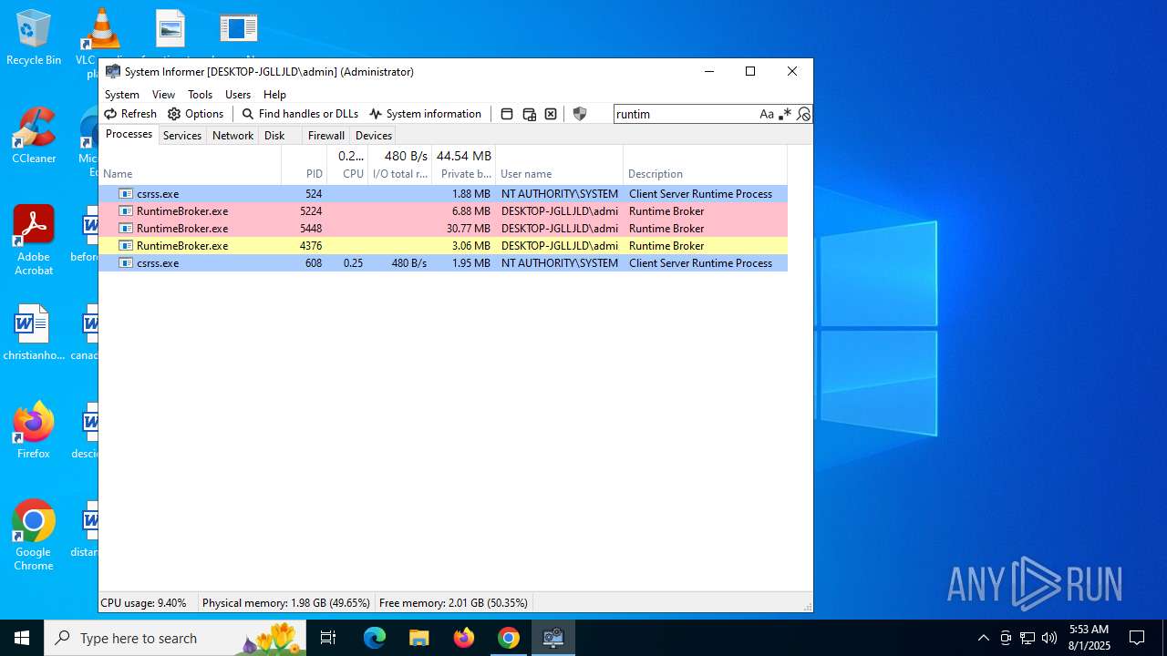The image size is (1167, 656).
Task: Open the System menu
Action: pyautogui.click(x=122, y=95)
